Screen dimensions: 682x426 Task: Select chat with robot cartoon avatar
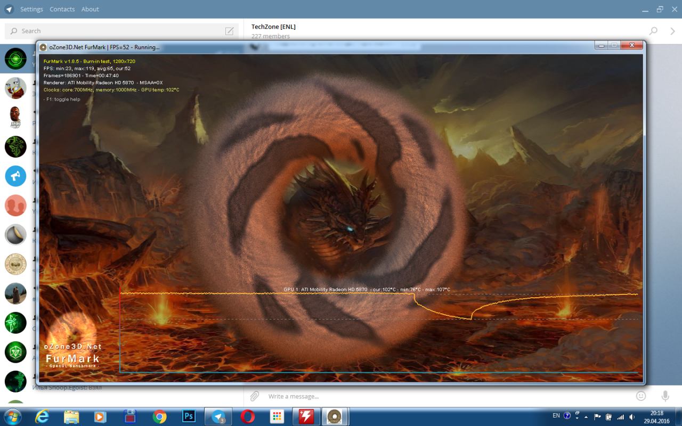(15, 88)
